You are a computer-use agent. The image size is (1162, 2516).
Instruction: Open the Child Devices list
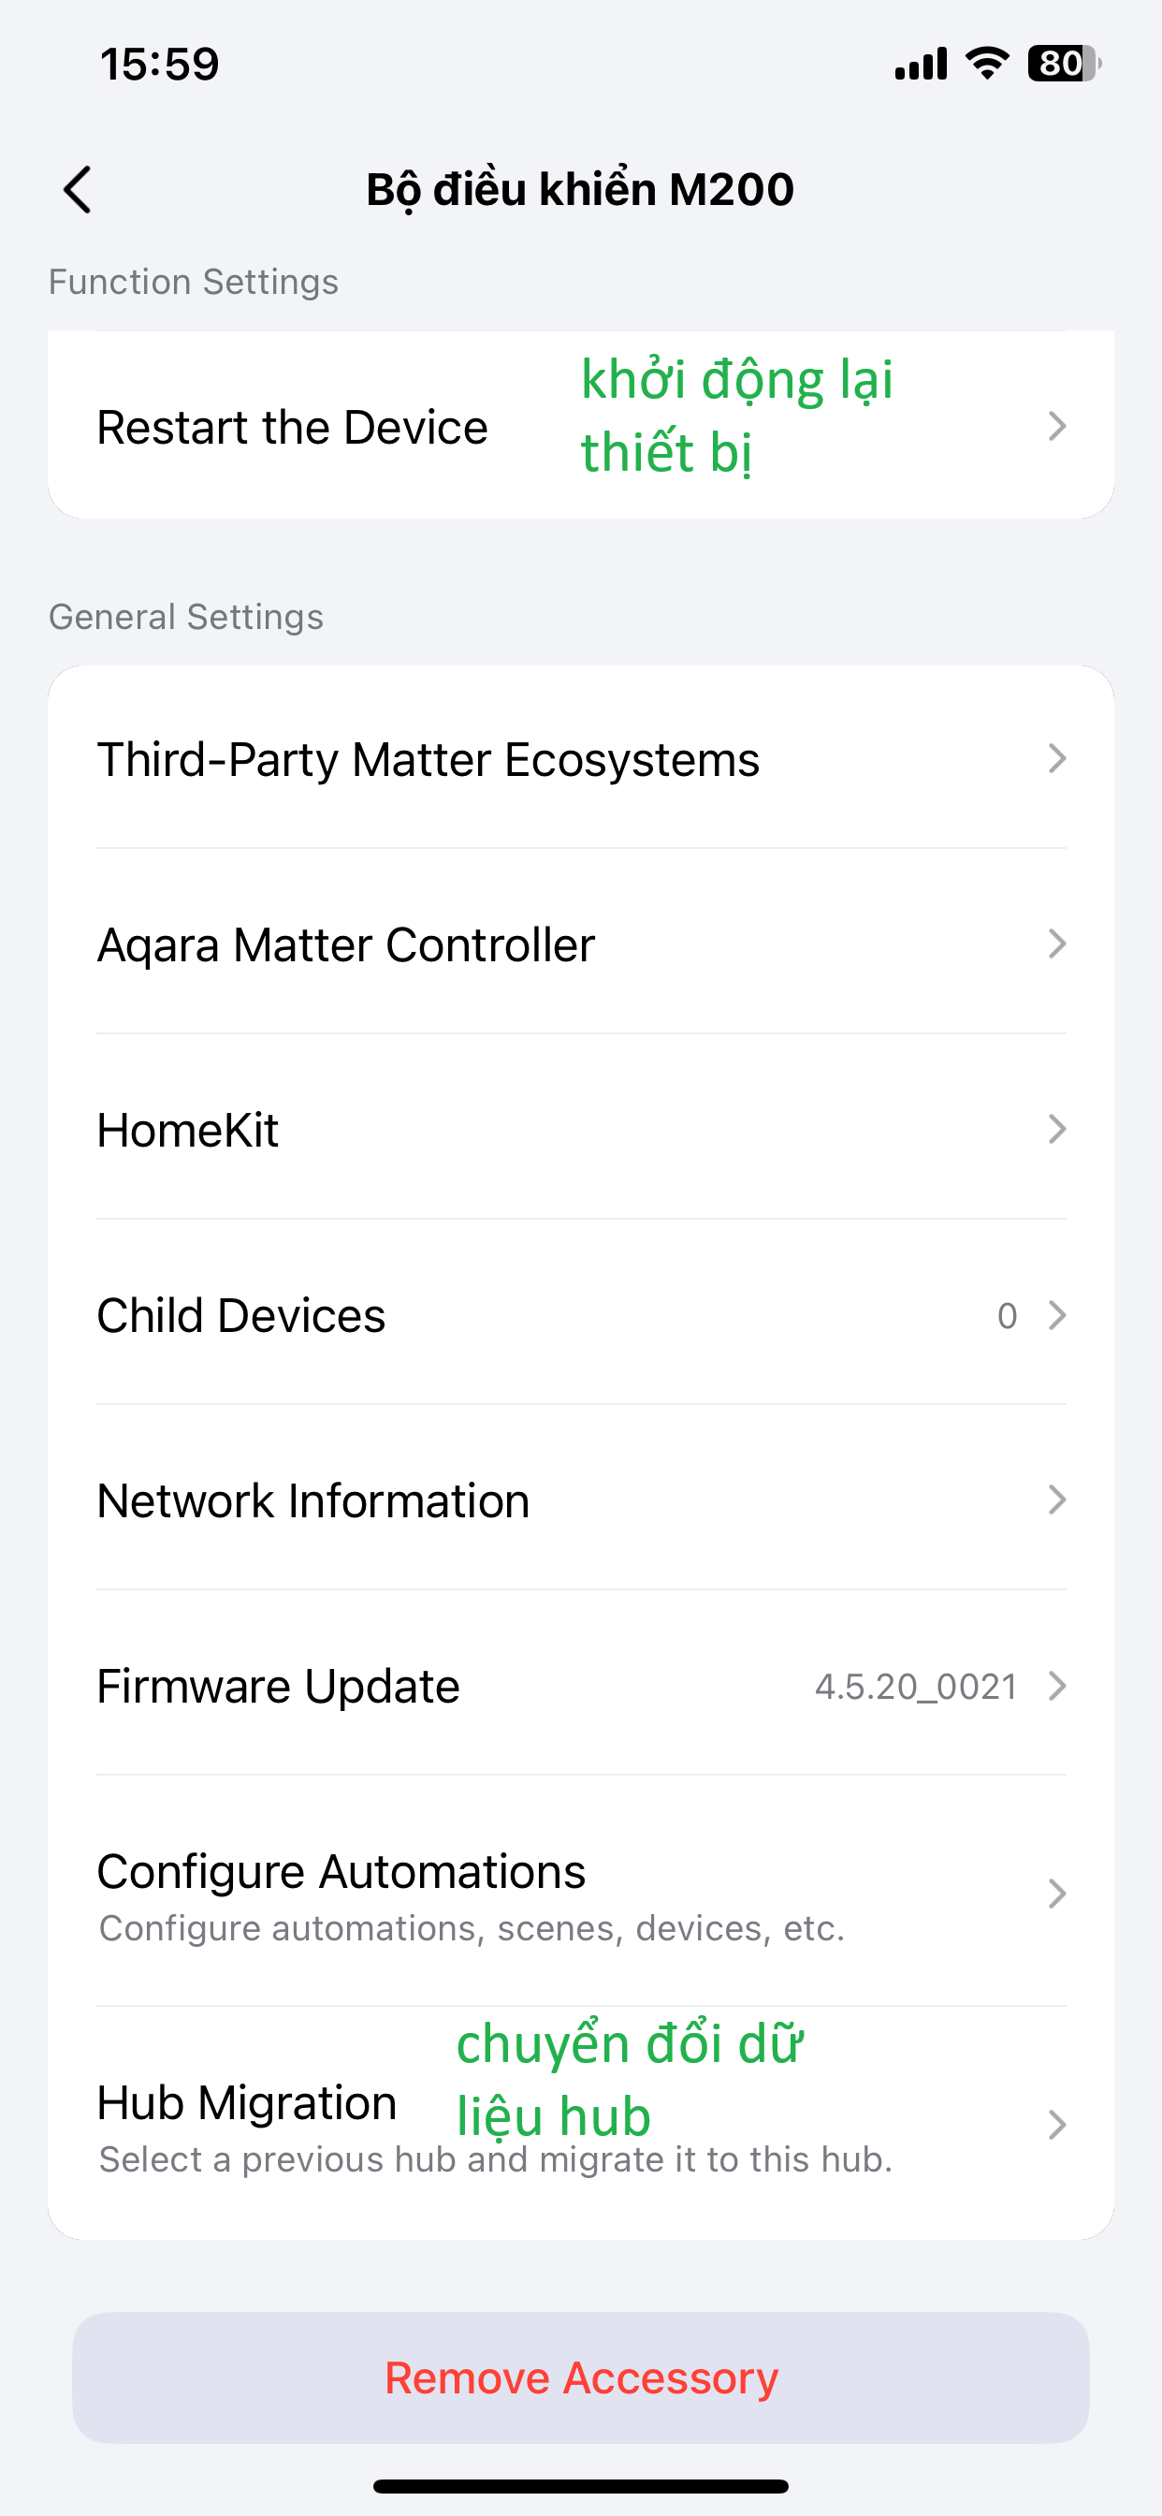241,1316
